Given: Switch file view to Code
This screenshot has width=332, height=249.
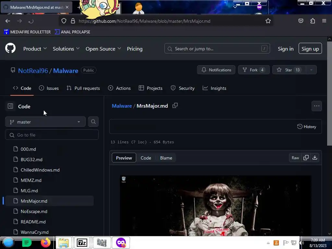Looking at the screenshot, I should click(146, 158).
